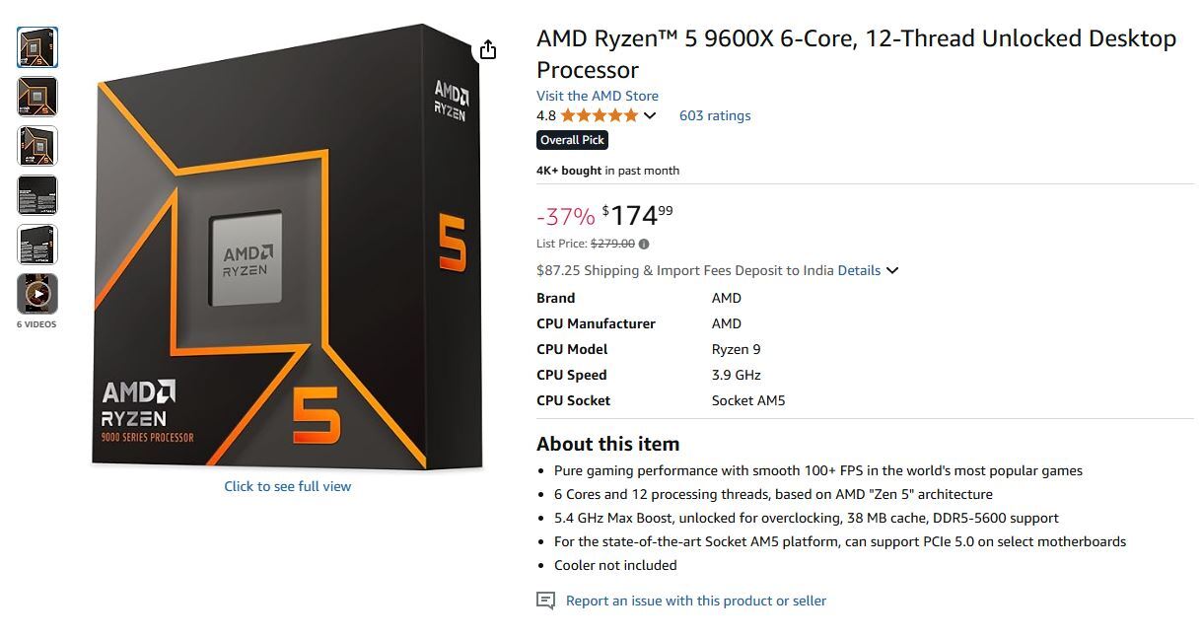Click the Overall Pick badge
Screen dimensions: 1202x637
[x=572, y=140]
